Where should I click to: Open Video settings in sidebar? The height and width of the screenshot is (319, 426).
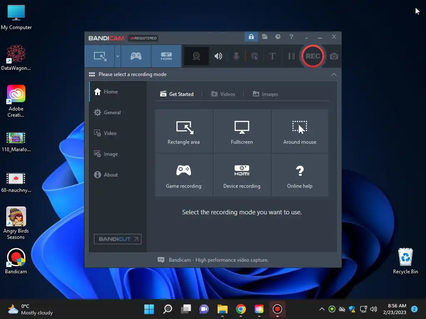pos(118,133)
